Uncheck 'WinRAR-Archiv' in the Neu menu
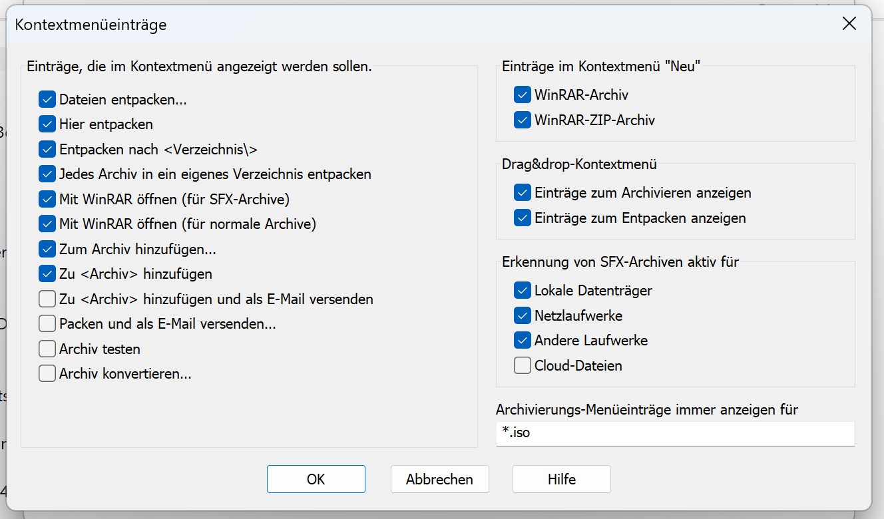 (523, 95)
